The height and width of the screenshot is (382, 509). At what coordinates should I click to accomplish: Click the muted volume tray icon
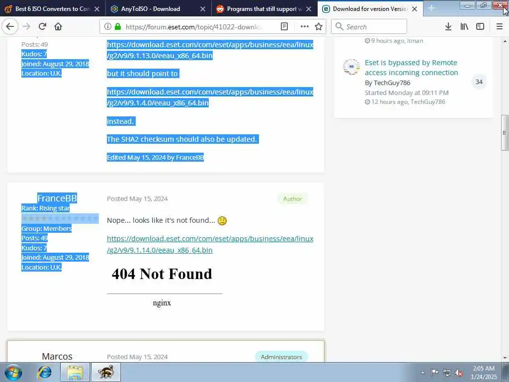pos(459,373)
